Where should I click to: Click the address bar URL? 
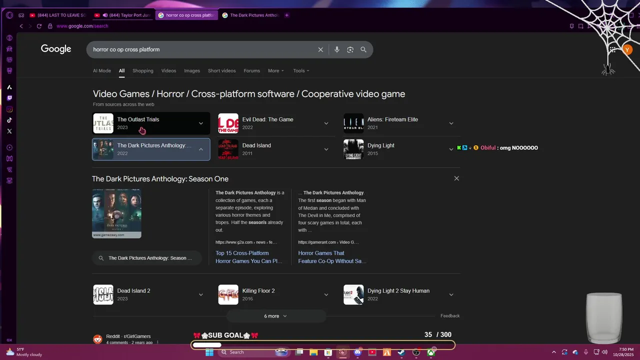pos(82,26)
